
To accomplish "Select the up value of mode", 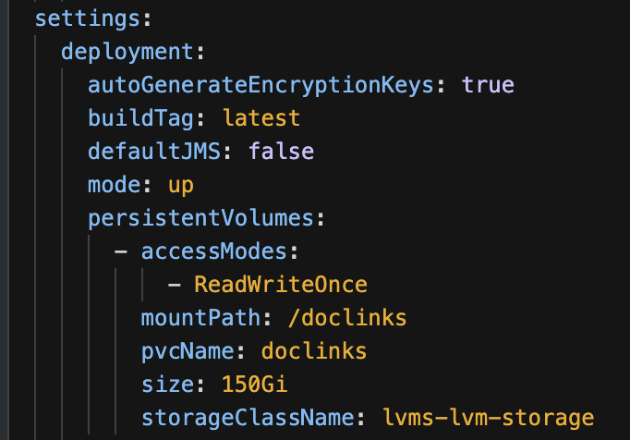I will point(181,187).
